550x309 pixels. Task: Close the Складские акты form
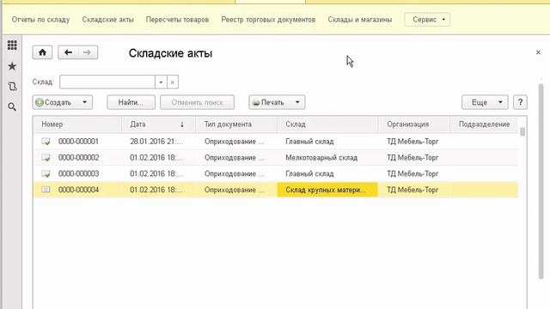[x=538, y=52]
